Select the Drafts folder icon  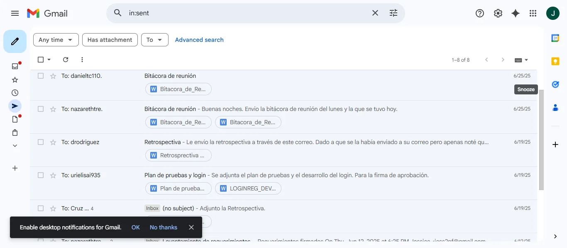[15, 119]
